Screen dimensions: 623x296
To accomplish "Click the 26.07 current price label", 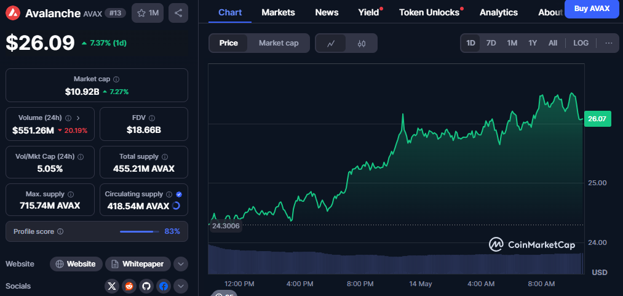I will click(597, 119).
